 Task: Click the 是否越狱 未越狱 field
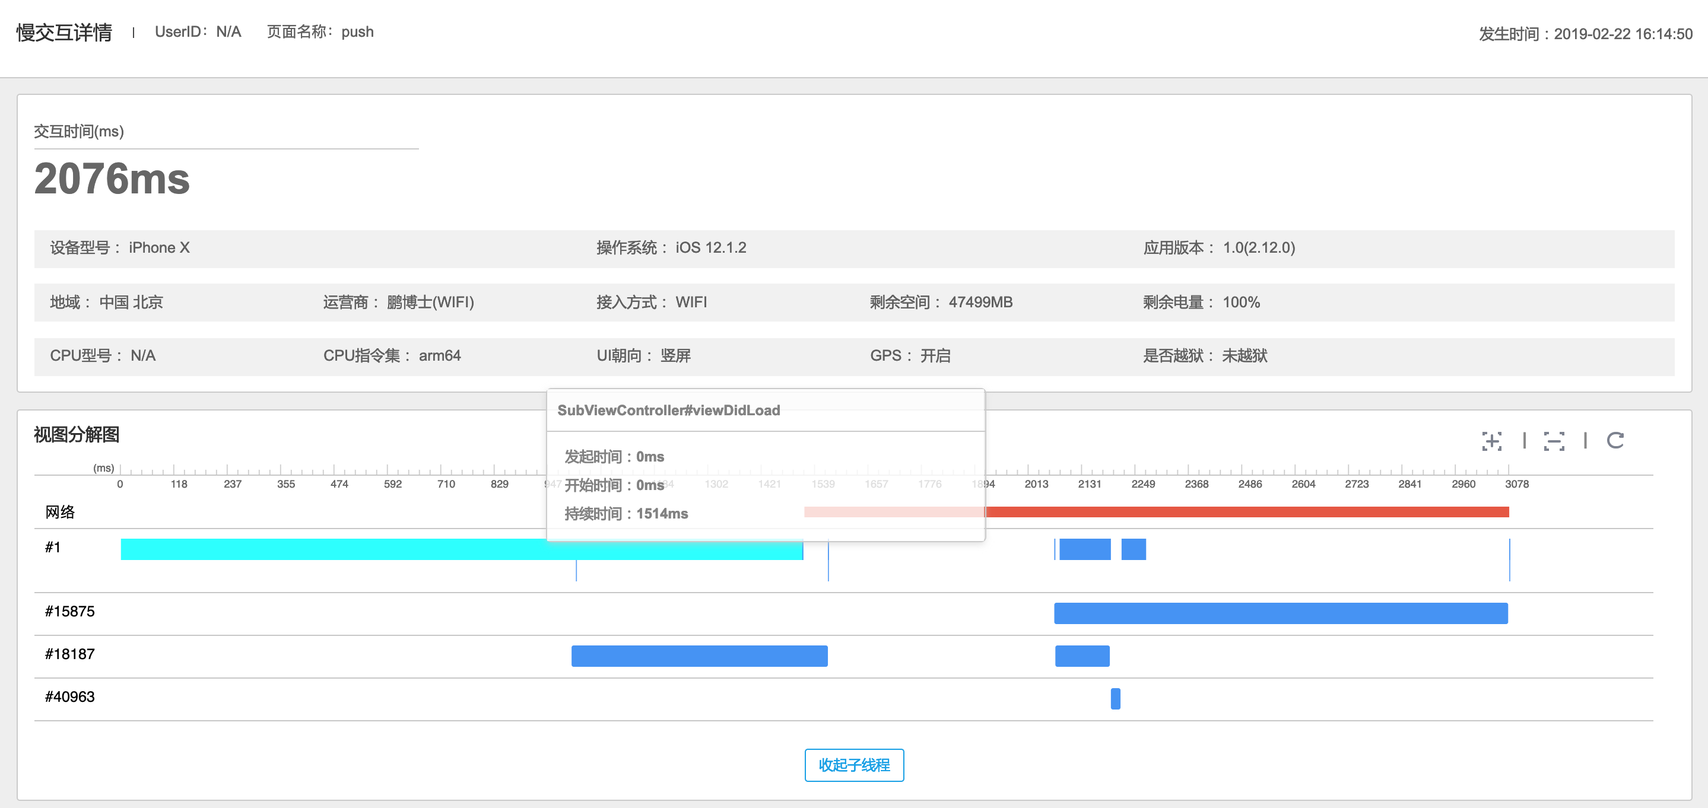click(x=1205, y=356)
